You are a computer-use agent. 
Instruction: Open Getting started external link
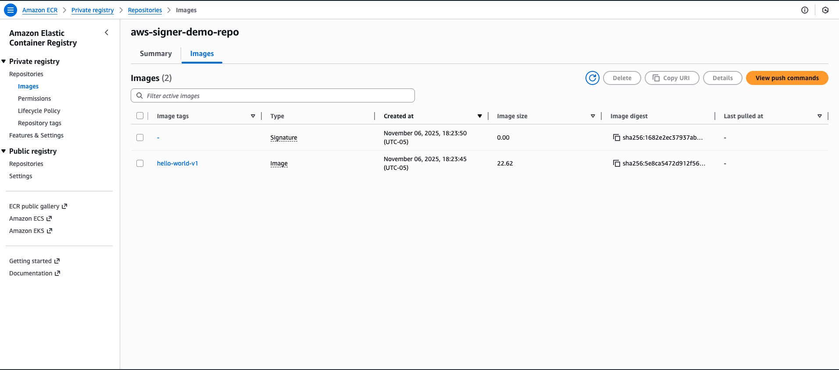(34, 261)
